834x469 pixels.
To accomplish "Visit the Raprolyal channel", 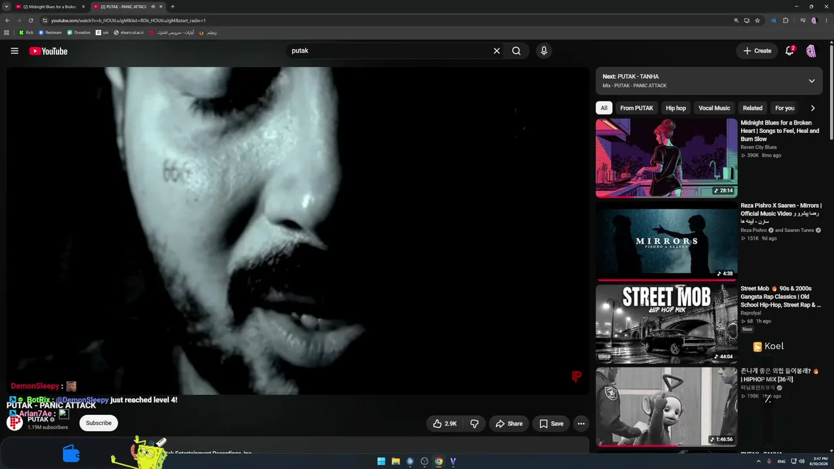I will (x=751, y=313).
